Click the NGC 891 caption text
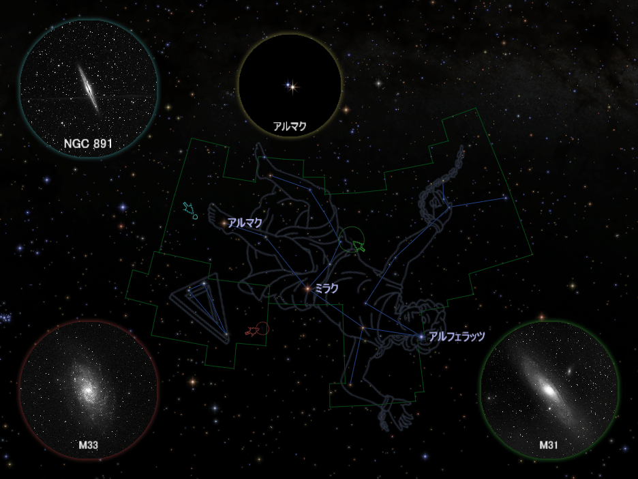 88,143
